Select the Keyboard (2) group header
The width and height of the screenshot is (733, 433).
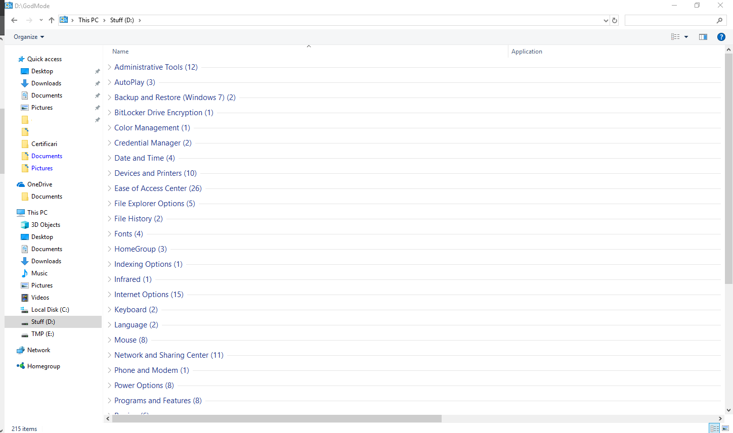136,310
